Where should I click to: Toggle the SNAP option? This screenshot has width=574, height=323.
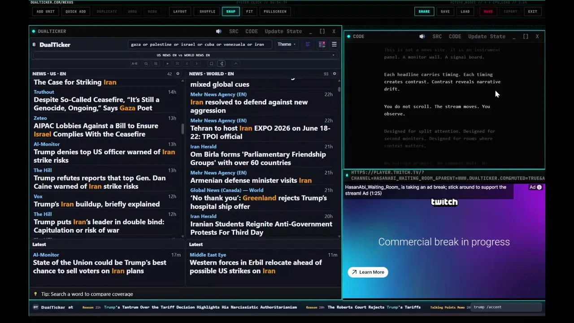(230, 11)
